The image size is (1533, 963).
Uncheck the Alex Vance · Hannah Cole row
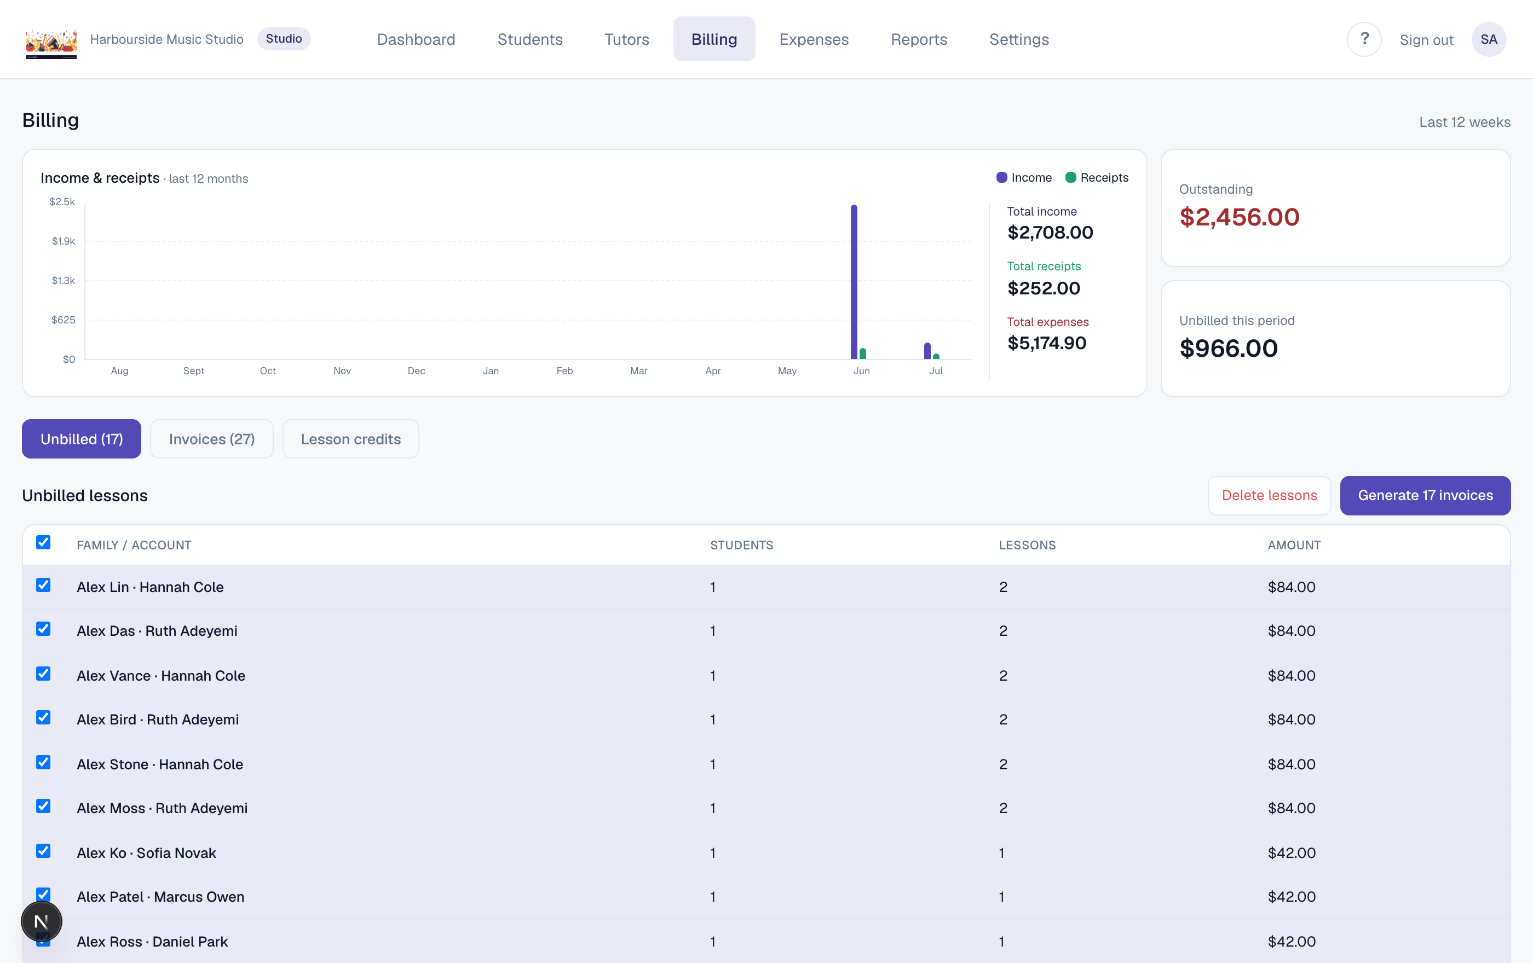pos(43,673)
